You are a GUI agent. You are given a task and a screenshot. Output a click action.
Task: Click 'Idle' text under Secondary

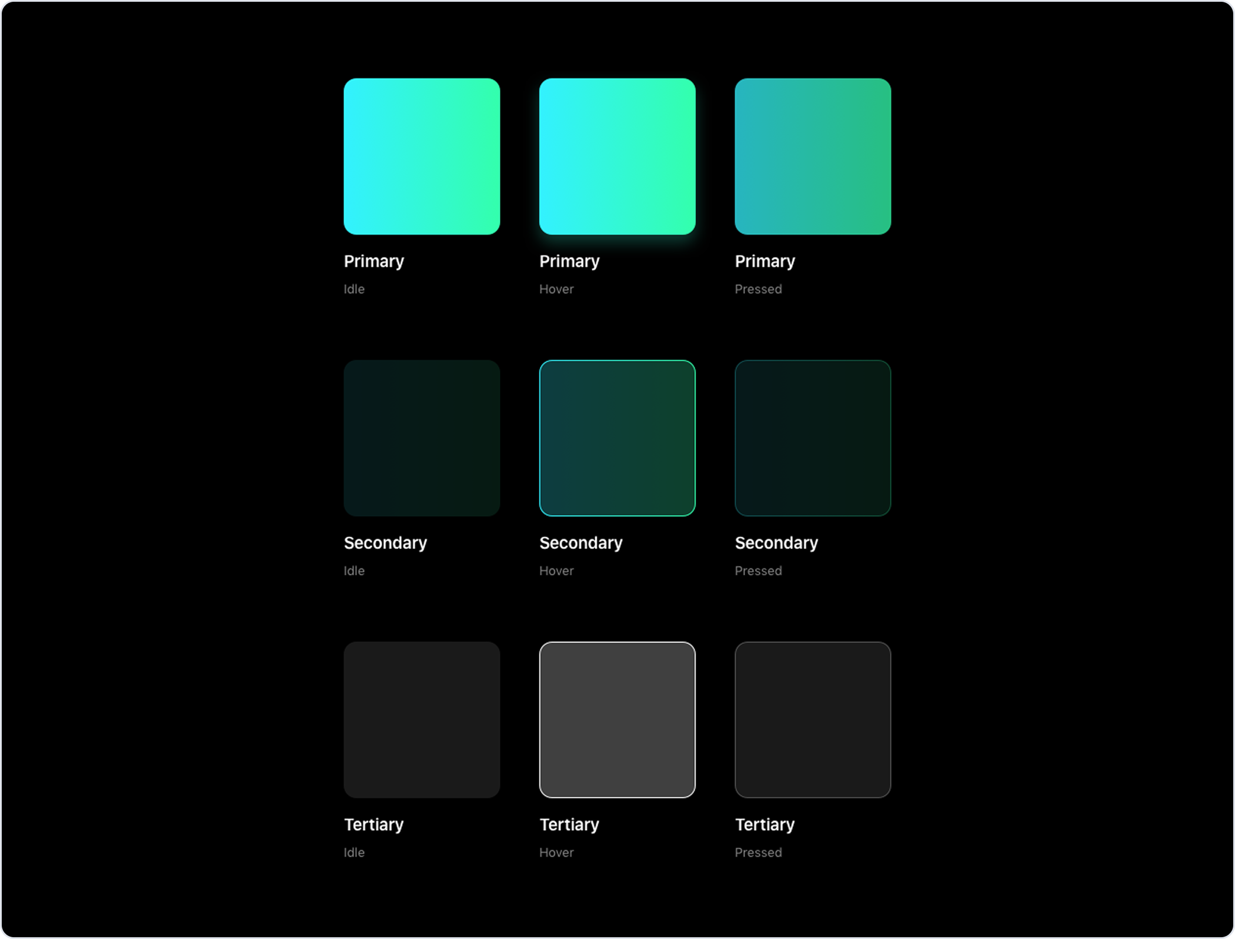354,571
